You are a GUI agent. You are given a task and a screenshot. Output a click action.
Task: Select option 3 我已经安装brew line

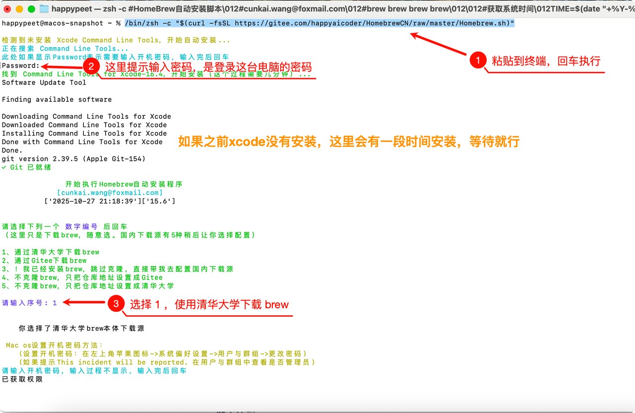[x=118, y=269]
